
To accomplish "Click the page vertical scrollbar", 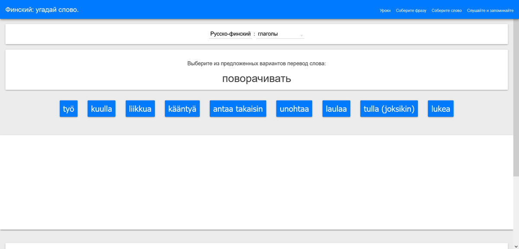I will click(x=516, y=98).
